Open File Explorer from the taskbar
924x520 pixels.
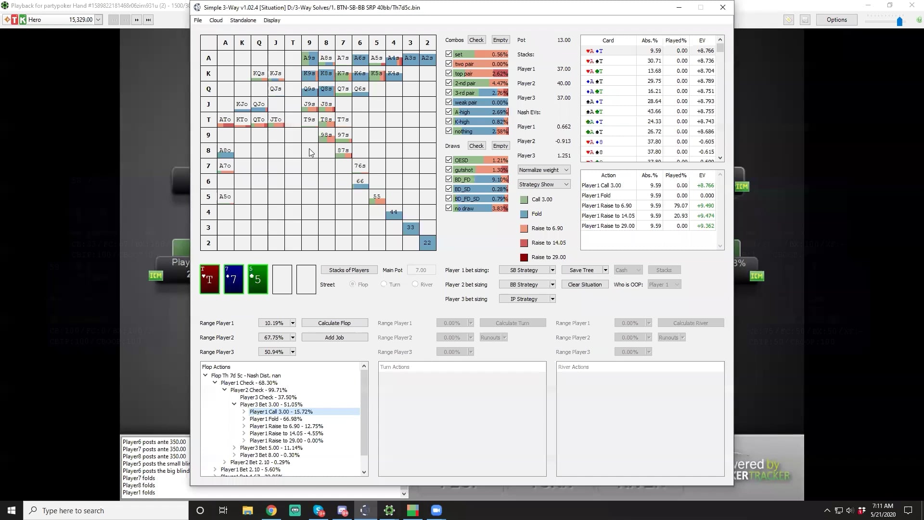pos(247,510)
